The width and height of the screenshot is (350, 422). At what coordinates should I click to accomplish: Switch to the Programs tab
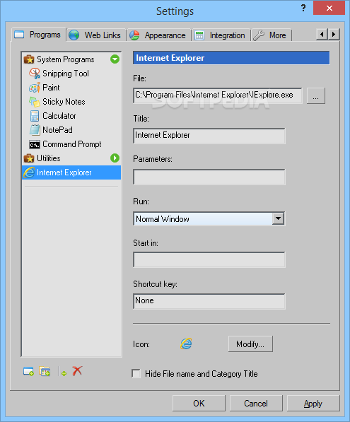tap(39, 35)
